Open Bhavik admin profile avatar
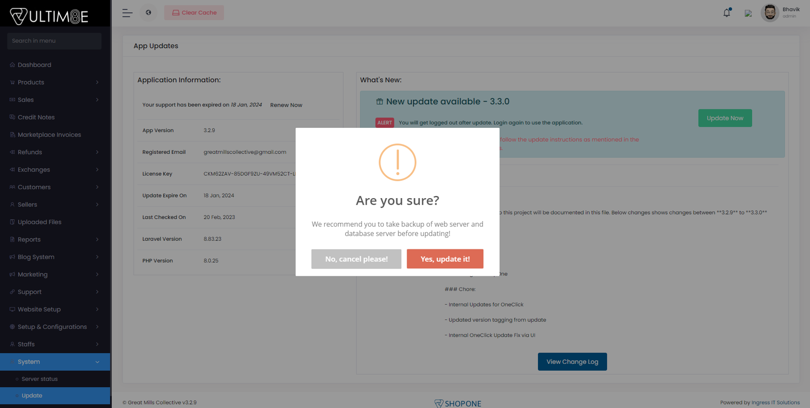 770,13
